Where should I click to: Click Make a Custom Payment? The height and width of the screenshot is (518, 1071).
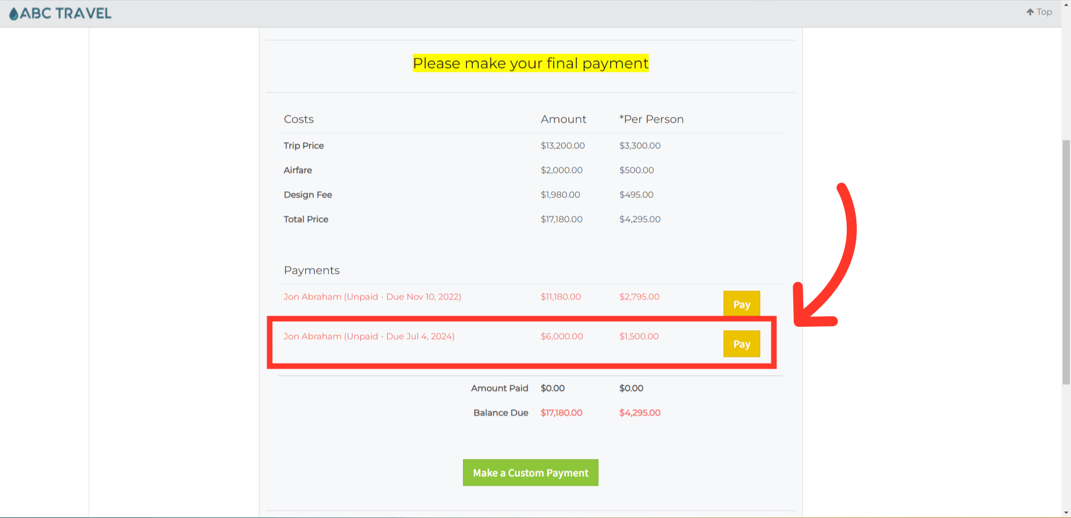[530, 472]
